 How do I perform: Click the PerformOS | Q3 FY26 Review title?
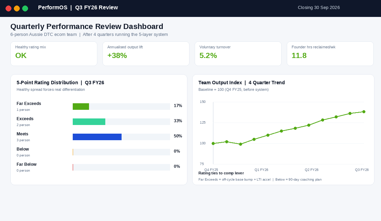click(x=78, y=8)
